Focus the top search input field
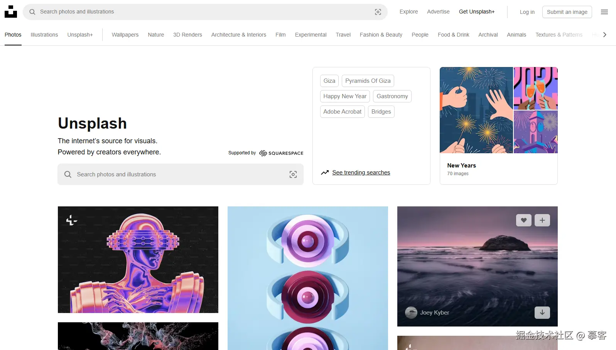 204,12
